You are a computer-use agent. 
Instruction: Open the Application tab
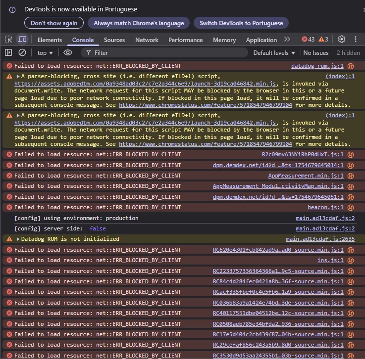pos(261,40)
